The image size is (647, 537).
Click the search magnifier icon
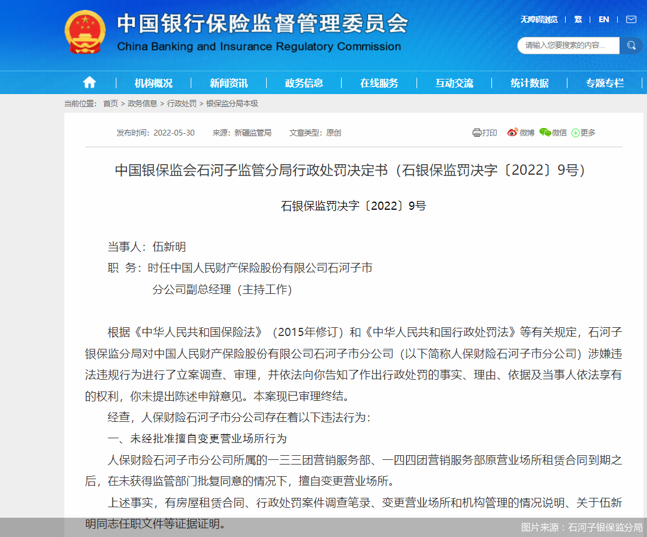[x=631, y=45]
